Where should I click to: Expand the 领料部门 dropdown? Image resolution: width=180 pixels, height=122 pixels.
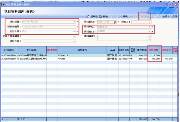[x=149, y=31]
